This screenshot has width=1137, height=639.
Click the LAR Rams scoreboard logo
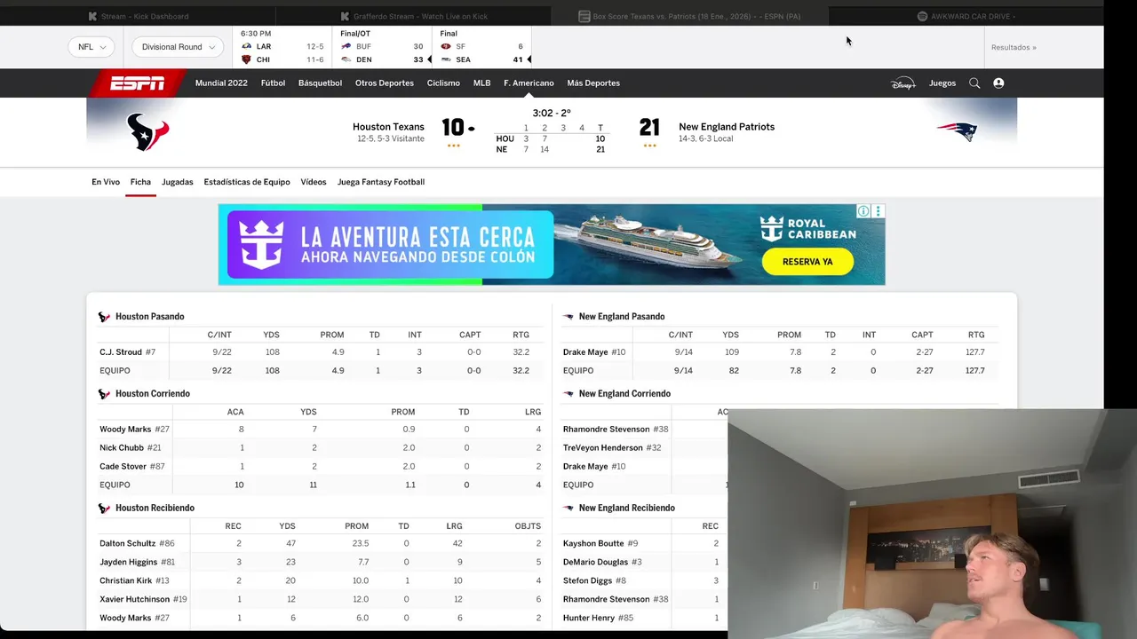pos(247,46)
